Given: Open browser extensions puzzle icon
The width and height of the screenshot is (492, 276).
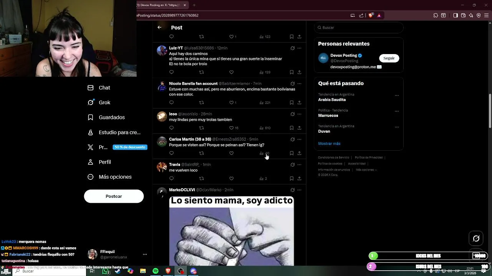Looking at the screenshot, I should point(435,15).
